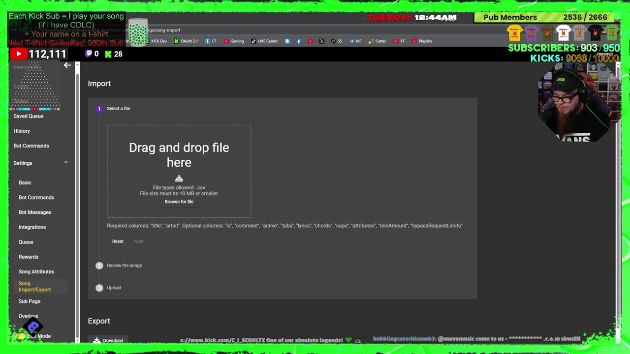Open the Facebook bookmark icon
630x354 pixels.
click(x=299, y=41)
